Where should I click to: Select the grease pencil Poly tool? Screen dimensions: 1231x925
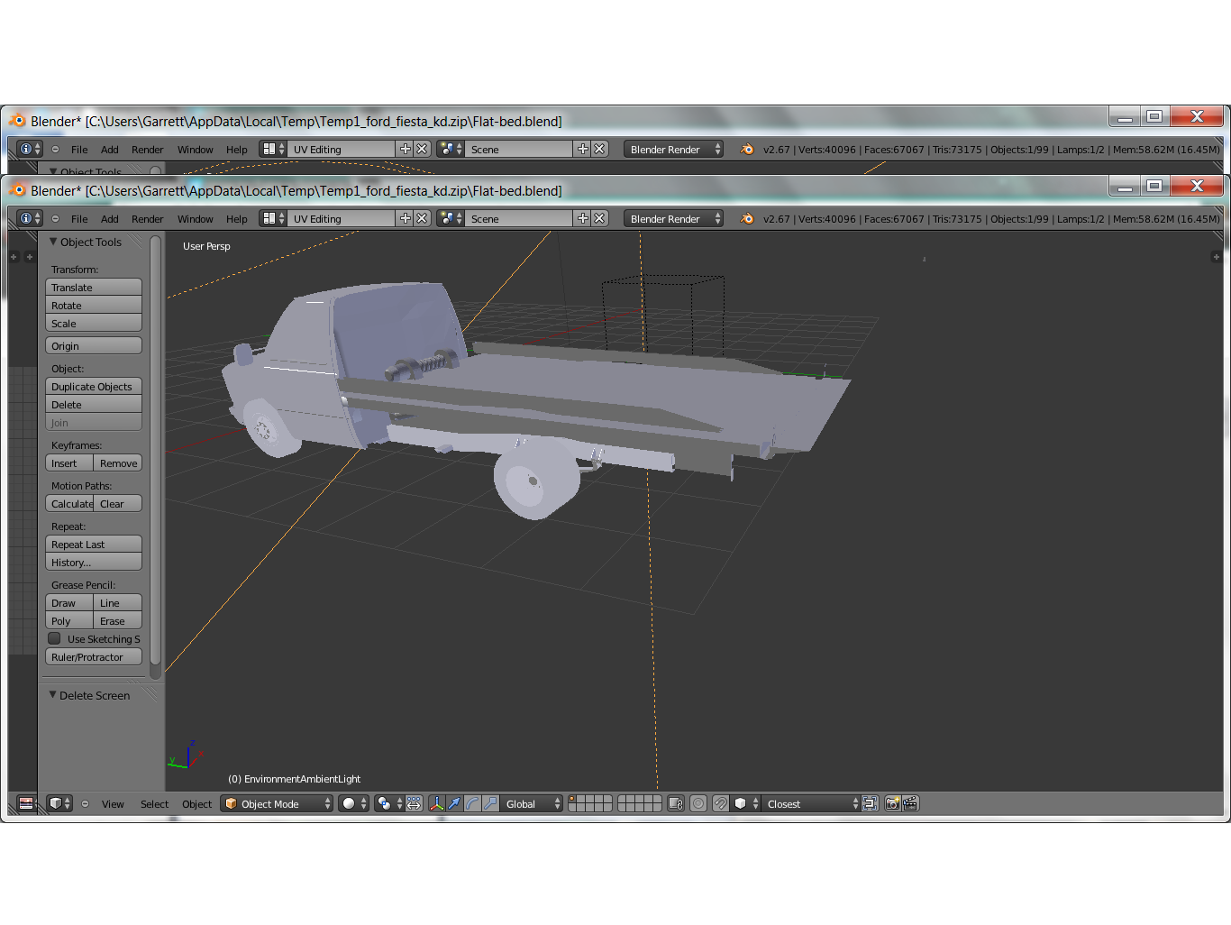[69, 621]
